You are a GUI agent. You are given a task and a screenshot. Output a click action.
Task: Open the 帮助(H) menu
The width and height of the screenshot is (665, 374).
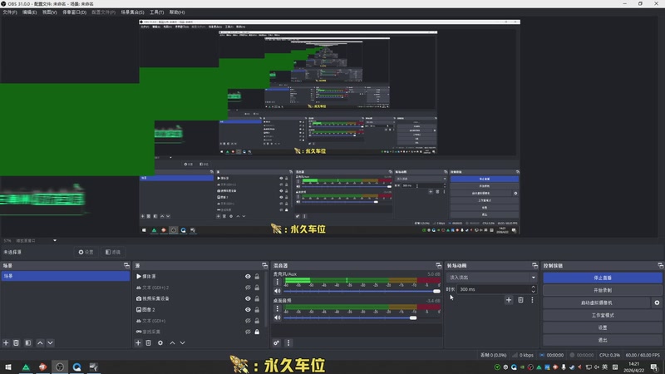[177, 12]
